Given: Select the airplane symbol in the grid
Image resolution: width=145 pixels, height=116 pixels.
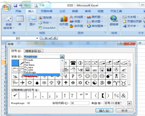Looking at the screenshot, I should [x=23, y=83].
